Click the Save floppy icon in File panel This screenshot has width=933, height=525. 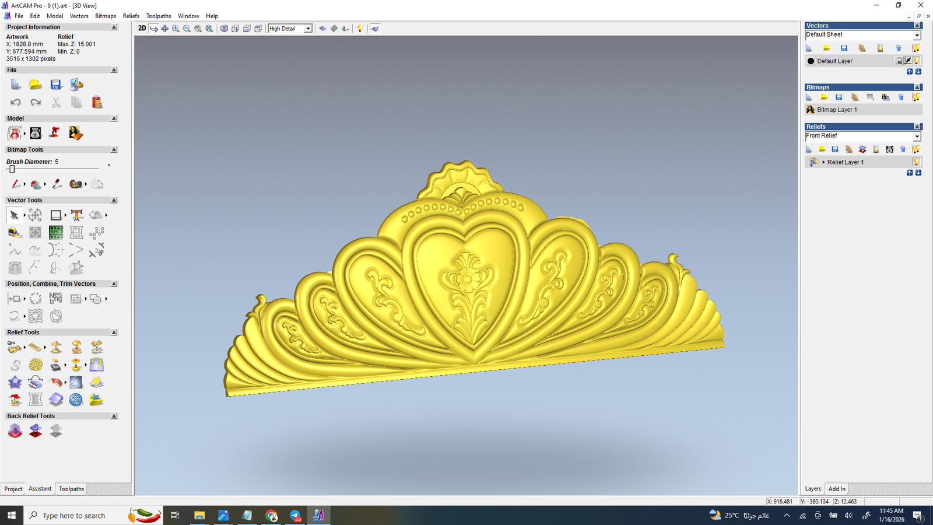coord(56,85)
